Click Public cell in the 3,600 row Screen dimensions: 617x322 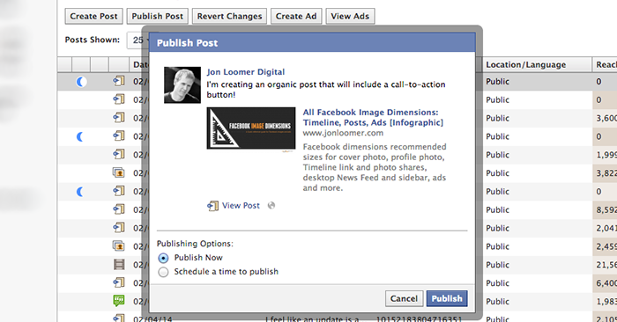click(497, 118)
